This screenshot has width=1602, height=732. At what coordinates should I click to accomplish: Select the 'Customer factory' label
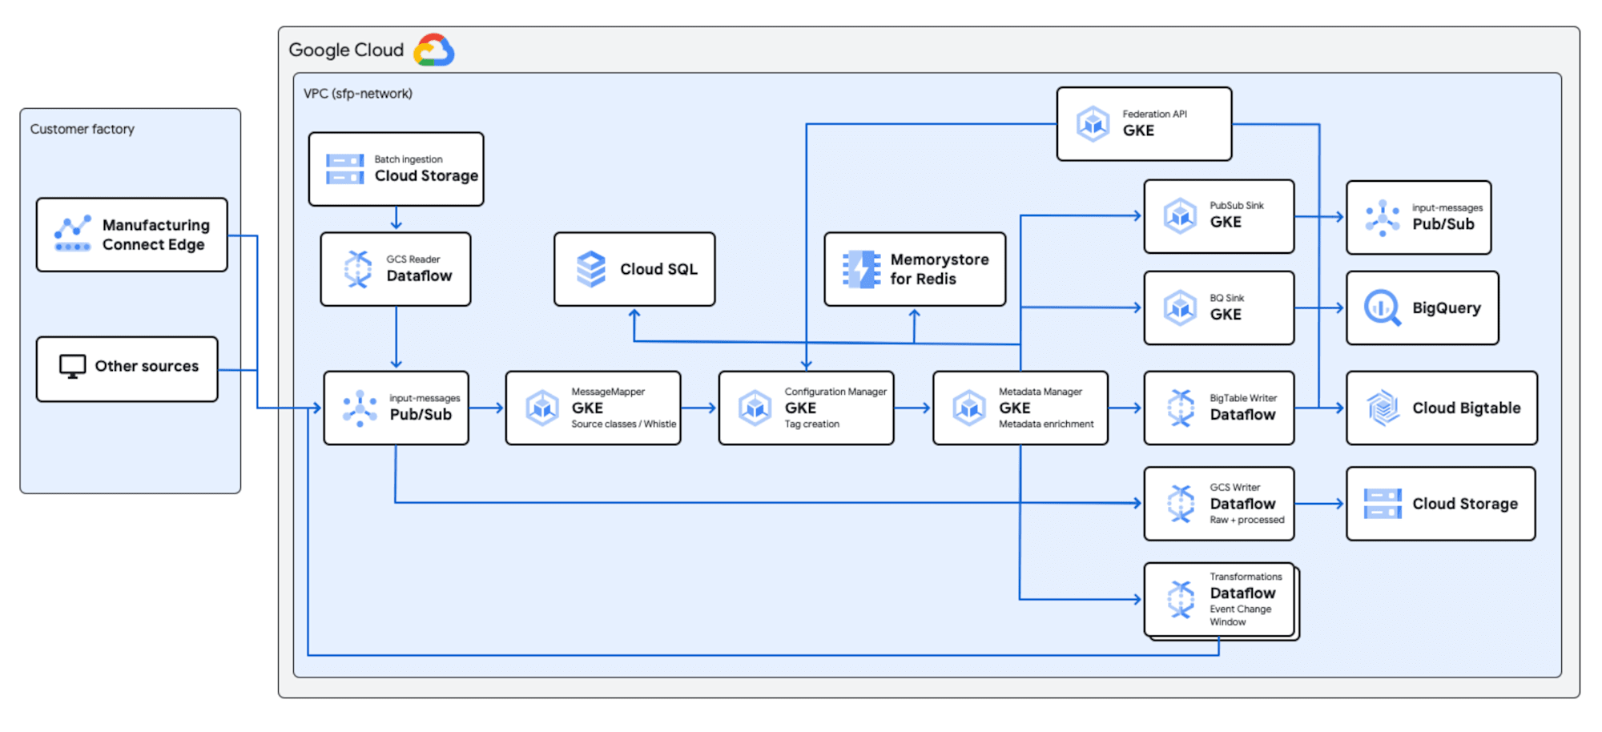pos(83,129)
